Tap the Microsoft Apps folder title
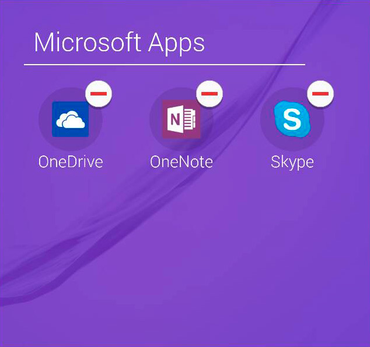This screenshot has height=347, width=370. pyautogui.click(x=120, y=43)
